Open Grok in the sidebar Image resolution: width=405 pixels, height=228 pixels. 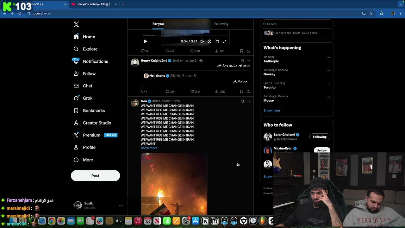[x=83, y=98]
